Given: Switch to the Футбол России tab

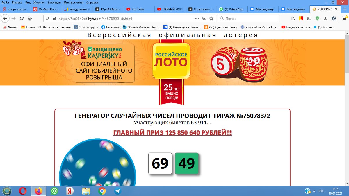Looking at the screenshot, I should pyautogui.click(x=46, y=9).
